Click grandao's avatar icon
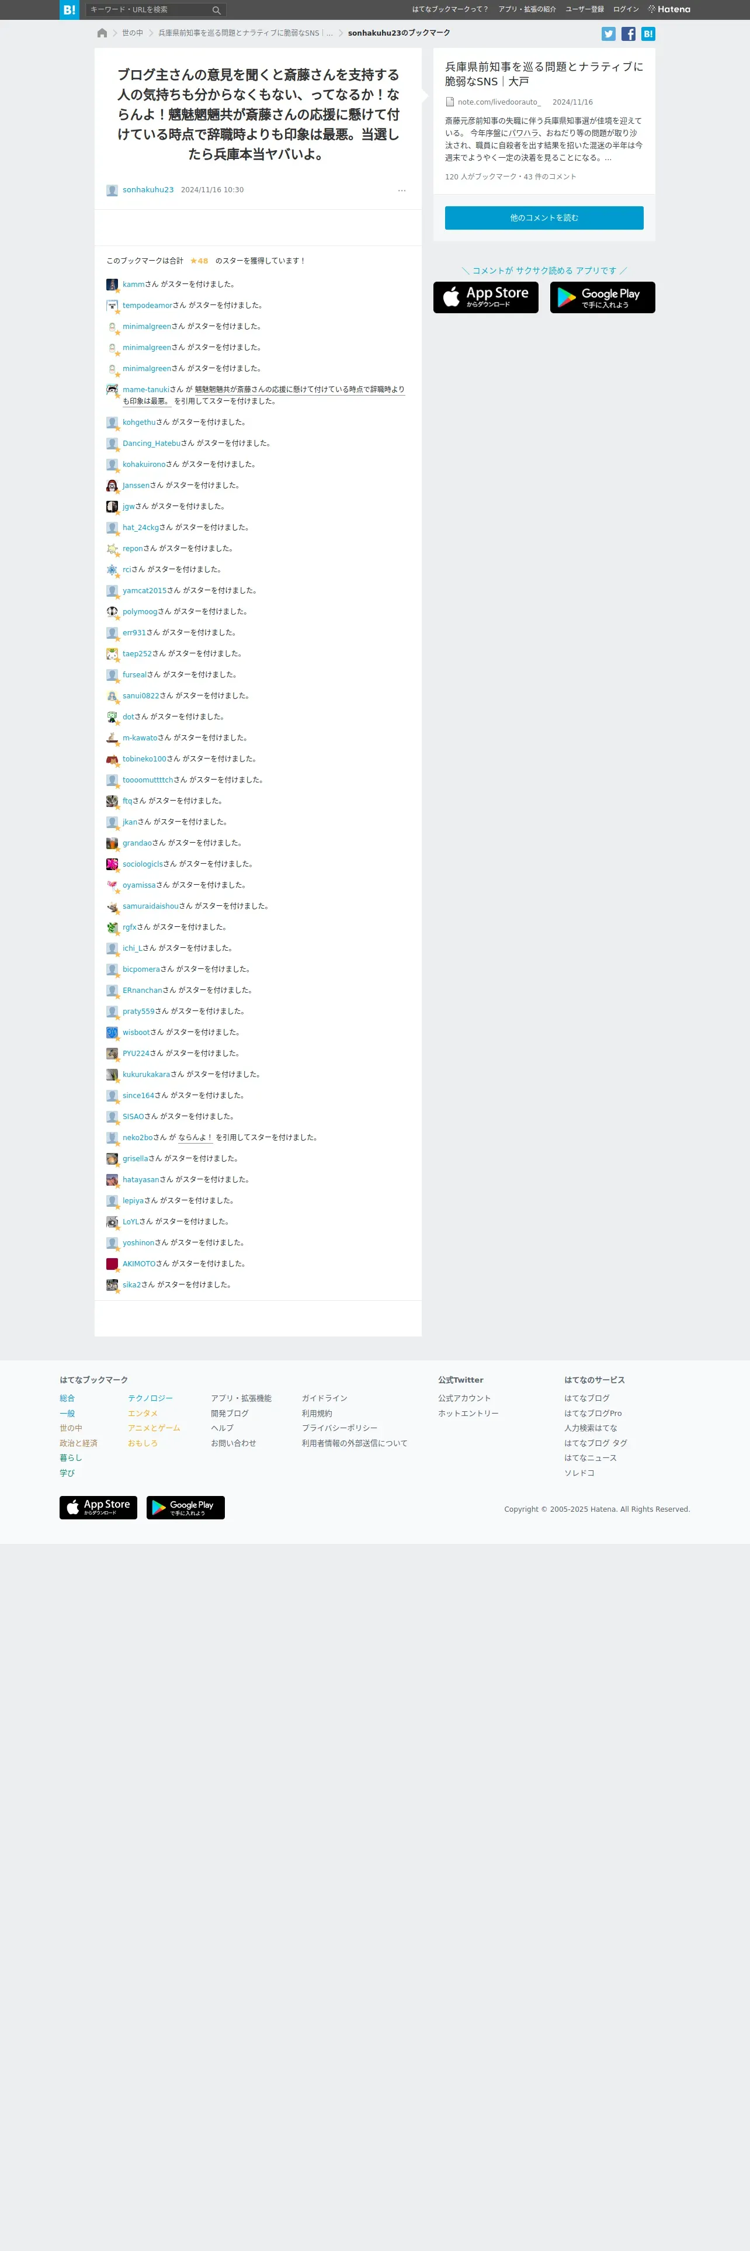Image resolution: width=750 pixels, height=2251 pixels. pos(112,843)
